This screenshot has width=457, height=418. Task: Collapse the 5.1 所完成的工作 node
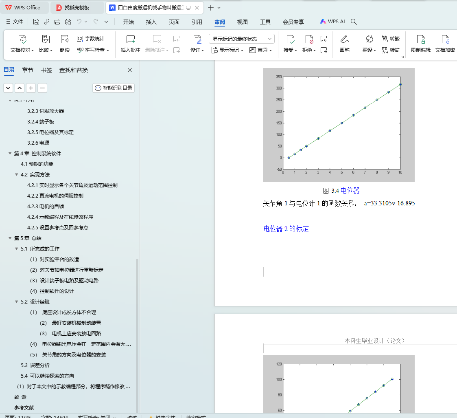pyautogui.click(x=16, y=249)
